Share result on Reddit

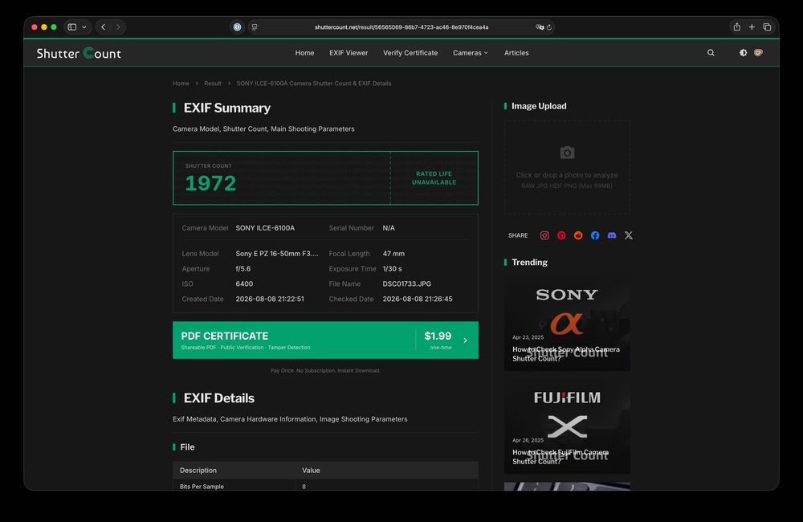578,235
